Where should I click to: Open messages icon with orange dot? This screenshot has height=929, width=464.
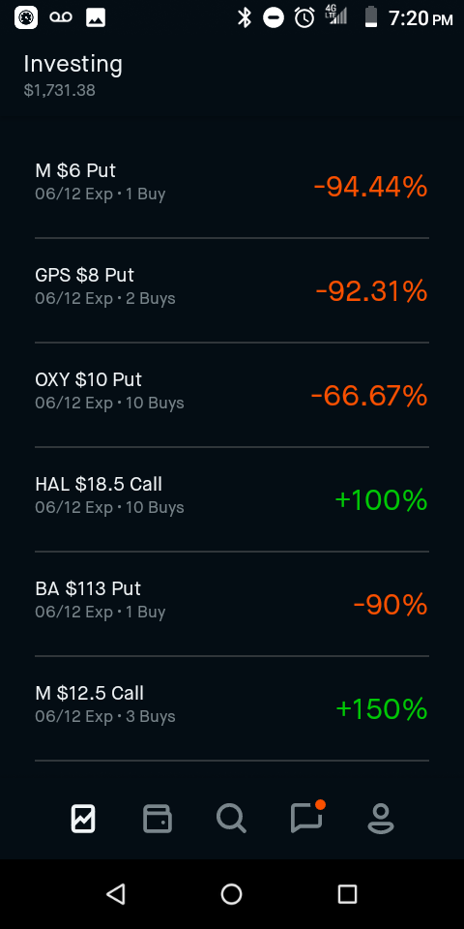[307, 817]
